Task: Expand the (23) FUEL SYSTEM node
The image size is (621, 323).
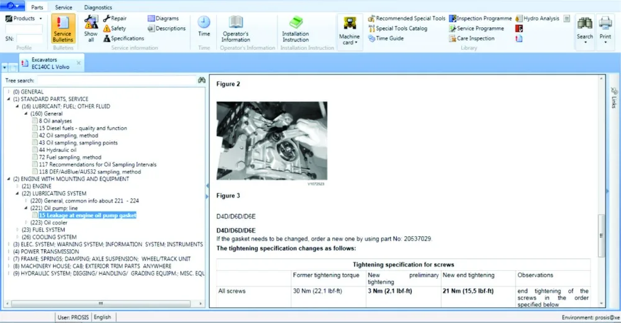Action: click(17, 230)
